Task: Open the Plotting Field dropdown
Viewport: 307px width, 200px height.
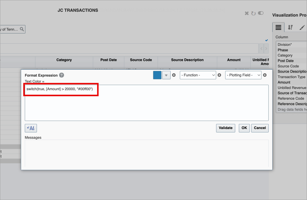Action: click(243, 75)
